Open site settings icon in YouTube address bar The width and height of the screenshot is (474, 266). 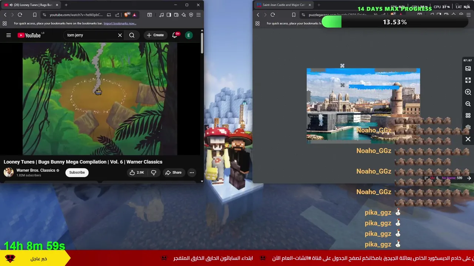click(44, 15)
